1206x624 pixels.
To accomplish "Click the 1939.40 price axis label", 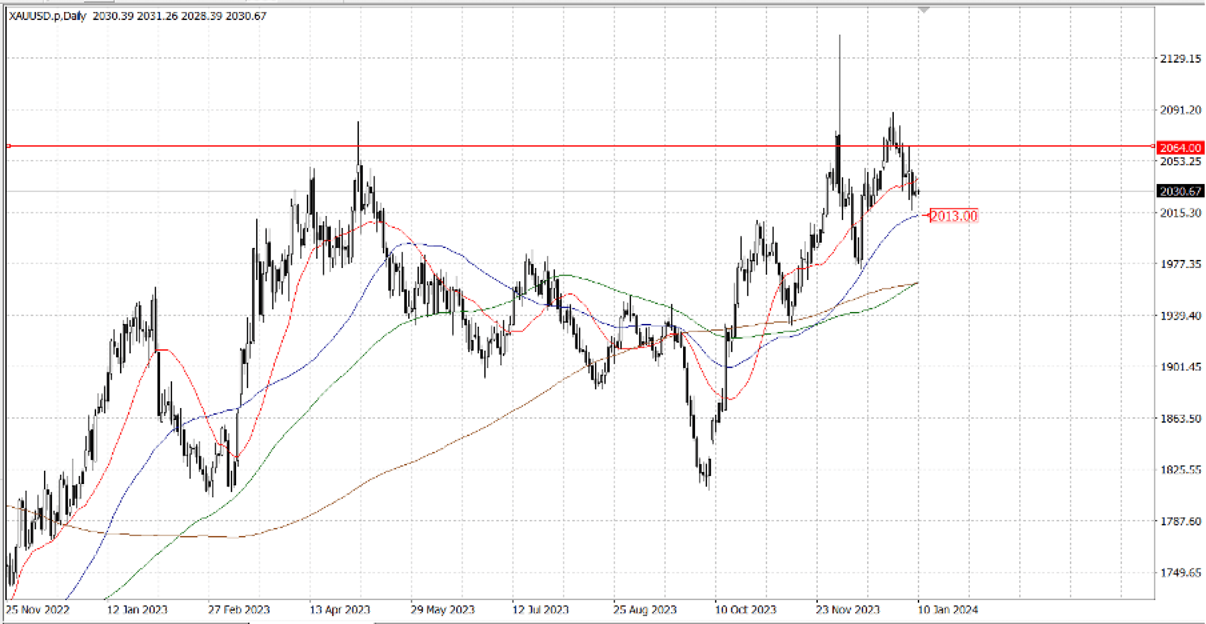I will point(1180,315).
